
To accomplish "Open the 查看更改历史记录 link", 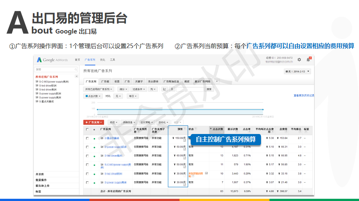I will tap(304, 96).
